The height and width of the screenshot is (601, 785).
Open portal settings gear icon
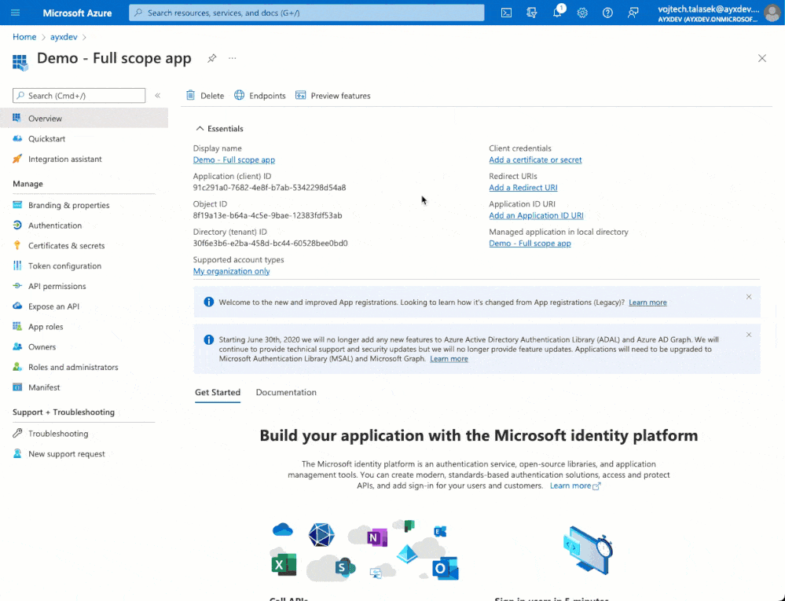click(x=582, y=13)
